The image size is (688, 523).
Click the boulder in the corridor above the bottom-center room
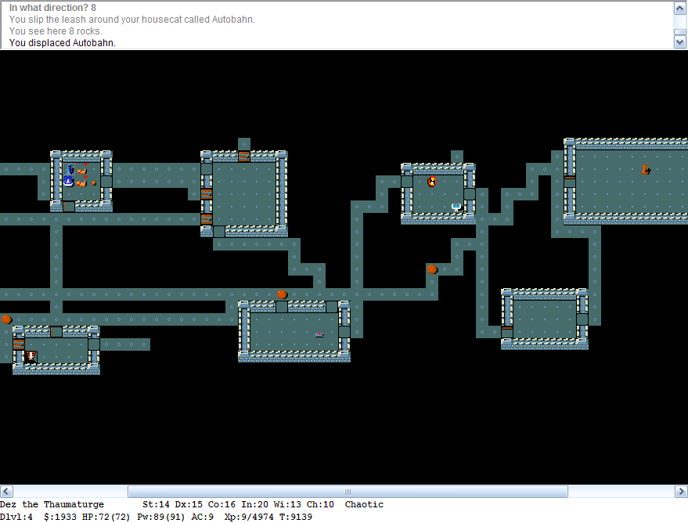pos(282,294)
